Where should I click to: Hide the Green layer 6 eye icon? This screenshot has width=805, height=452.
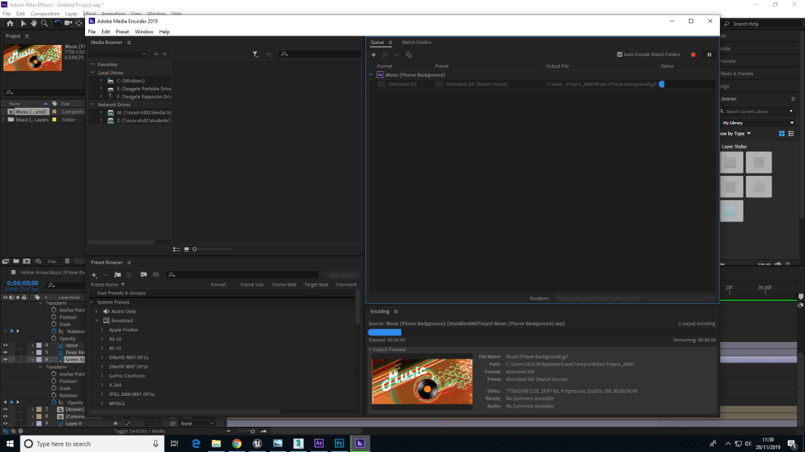coord(5,359)
